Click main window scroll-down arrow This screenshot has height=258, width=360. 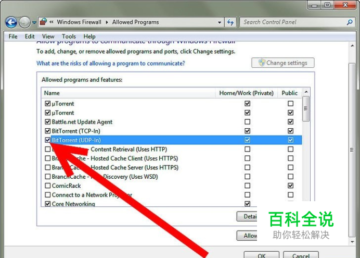(352, 242)
